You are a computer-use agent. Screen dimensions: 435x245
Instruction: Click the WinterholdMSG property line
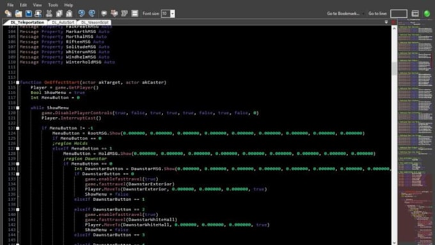point(67,62)
